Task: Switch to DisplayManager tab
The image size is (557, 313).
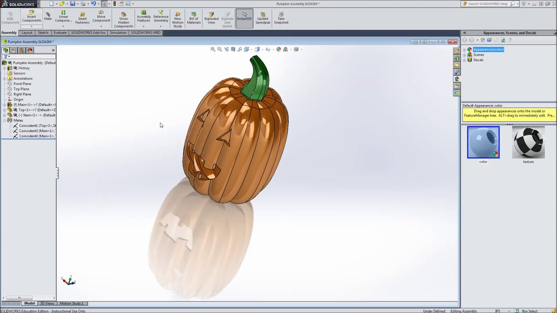Action: point(30,50)
